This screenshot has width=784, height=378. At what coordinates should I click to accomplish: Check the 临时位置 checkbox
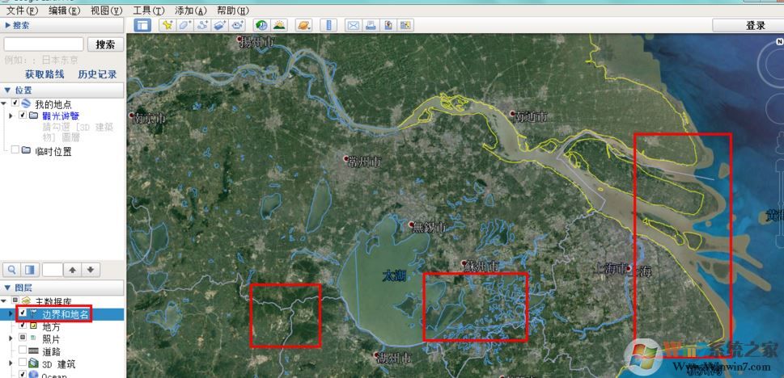[15, 149]
